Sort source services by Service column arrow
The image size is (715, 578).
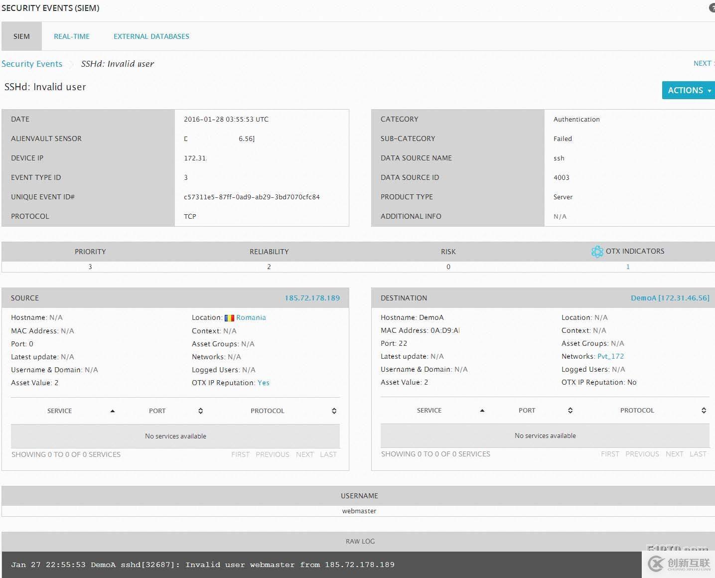(x=113, y=411)
